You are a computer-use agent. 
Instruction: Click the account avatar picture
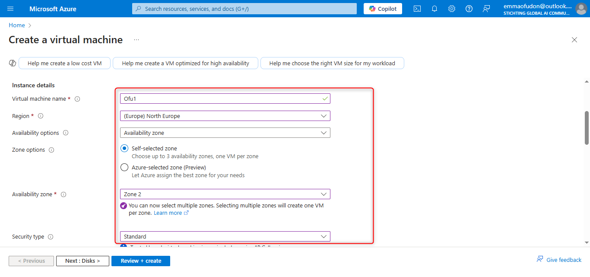coord(581,9)
